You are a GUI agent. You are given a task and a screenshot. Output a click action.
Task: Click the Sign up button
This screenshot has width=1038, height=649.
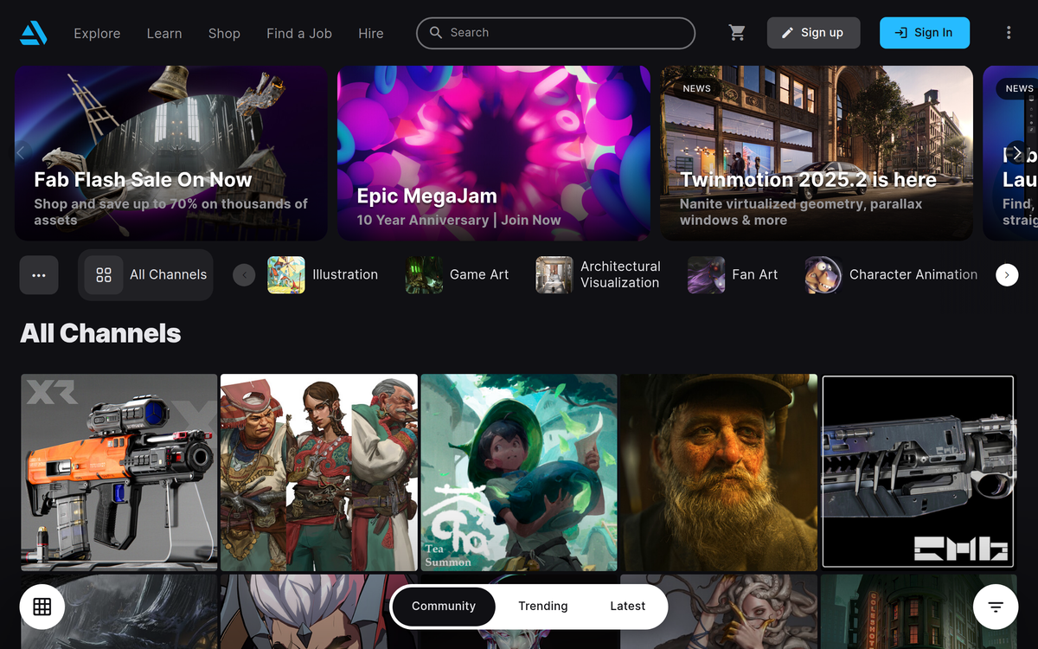[813, 33]
